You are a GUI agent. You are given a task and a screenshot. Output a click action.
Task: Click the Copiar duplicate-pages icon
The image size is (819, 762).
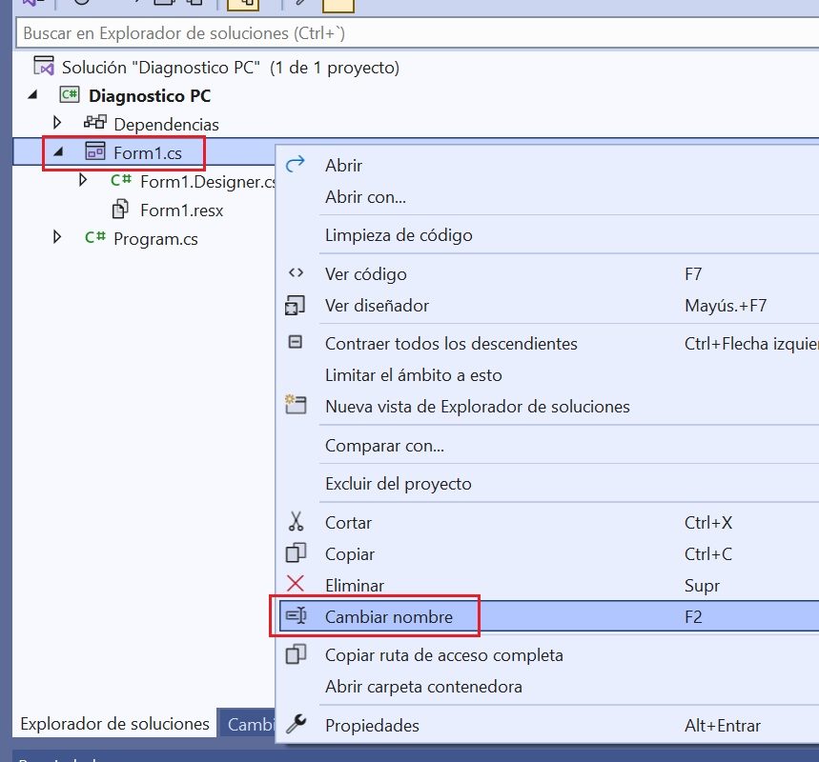[297, 553]
